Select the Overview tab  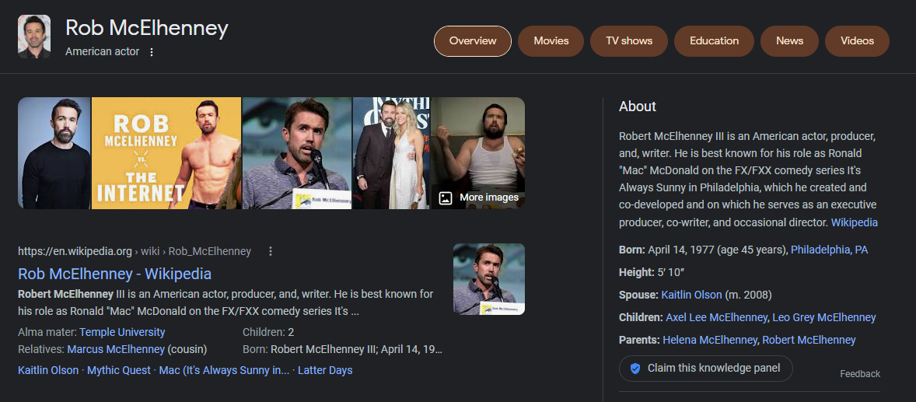[x=473, y=41]
